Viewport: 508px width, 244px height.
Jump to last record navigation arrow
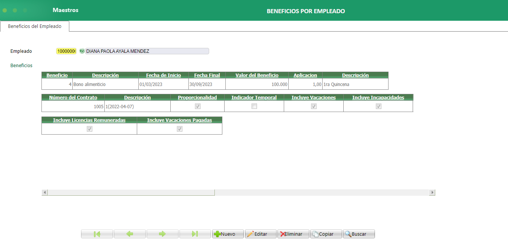(195, 234)
